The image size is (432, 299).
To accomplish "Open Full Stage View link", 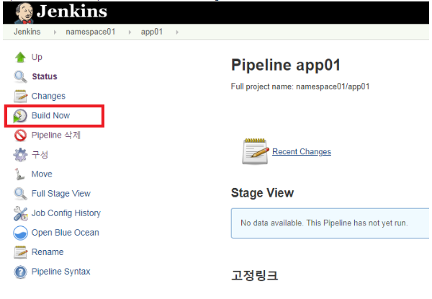I will click(x=61, y=194).
